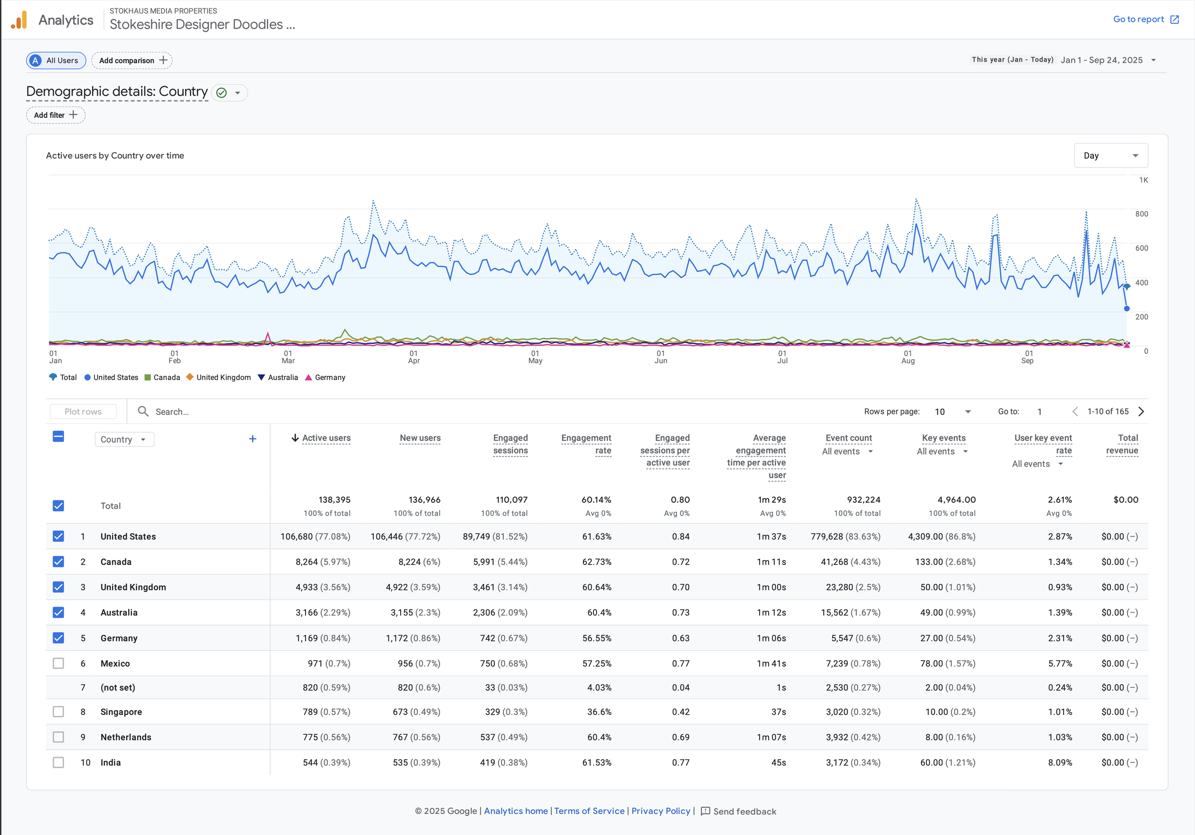Click the plus icon in Add comparison
The width and height of the screenshot is (1195, 835).
point(163,60)
